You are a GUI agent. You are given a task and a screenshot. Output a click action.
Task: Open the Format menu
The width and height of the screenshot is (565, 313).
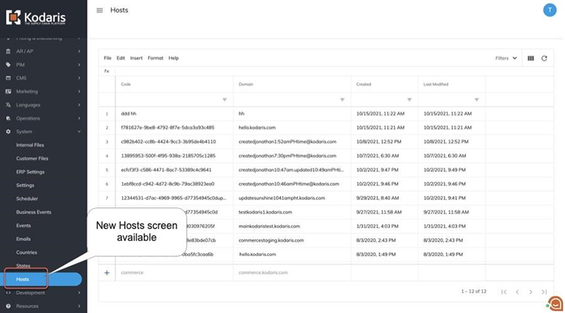pyautogui.click(x=155, y=58)
